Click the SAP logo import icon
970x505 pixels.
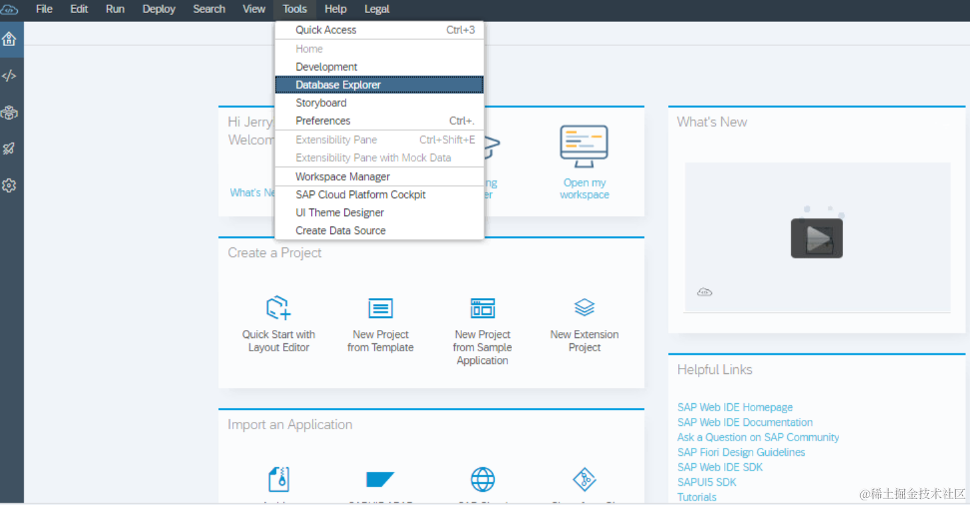(x=380, y=479)
